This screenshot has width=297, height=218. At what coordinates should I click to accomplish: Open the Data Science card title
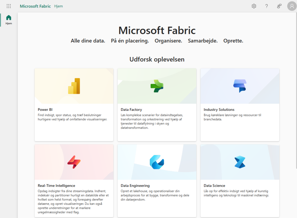(x=214, y=186)
